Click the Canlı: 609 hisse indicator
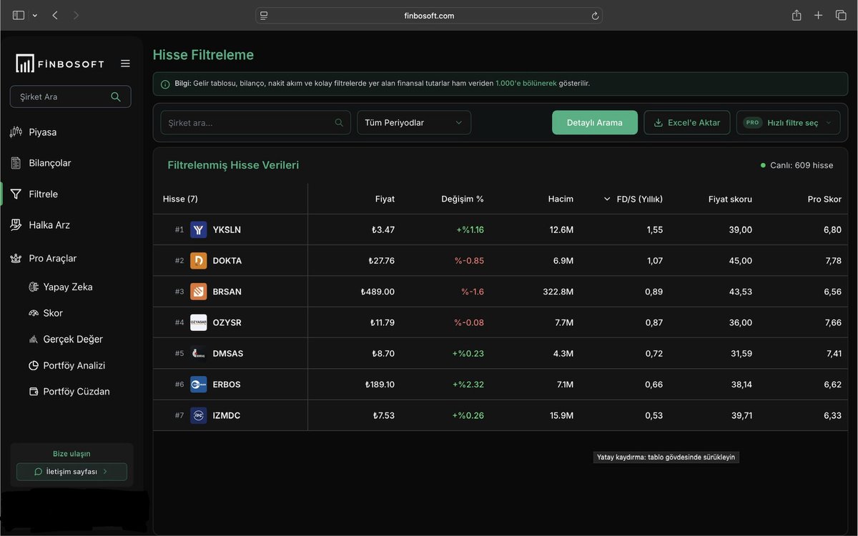This screenshot has height=536, width=858. (x=797, y=165)
